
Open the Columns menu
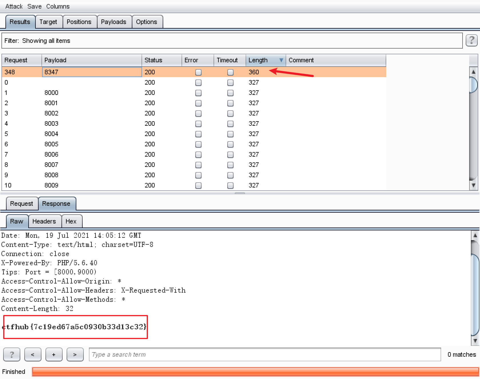coord(58,6)
